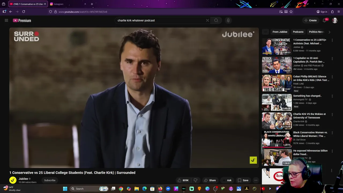Viewport: 343px width, 193px height.
Task: Close the Instagram browser tab
Action: [85, 4]
